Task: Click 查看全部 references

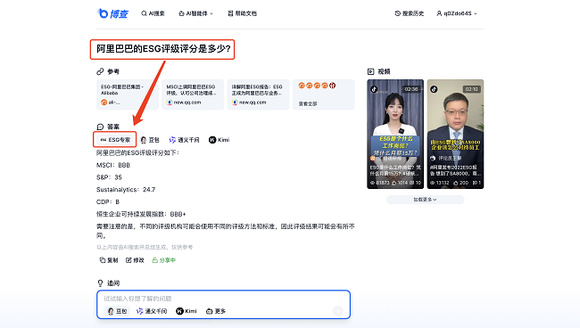Action: (x=308, y=103)
